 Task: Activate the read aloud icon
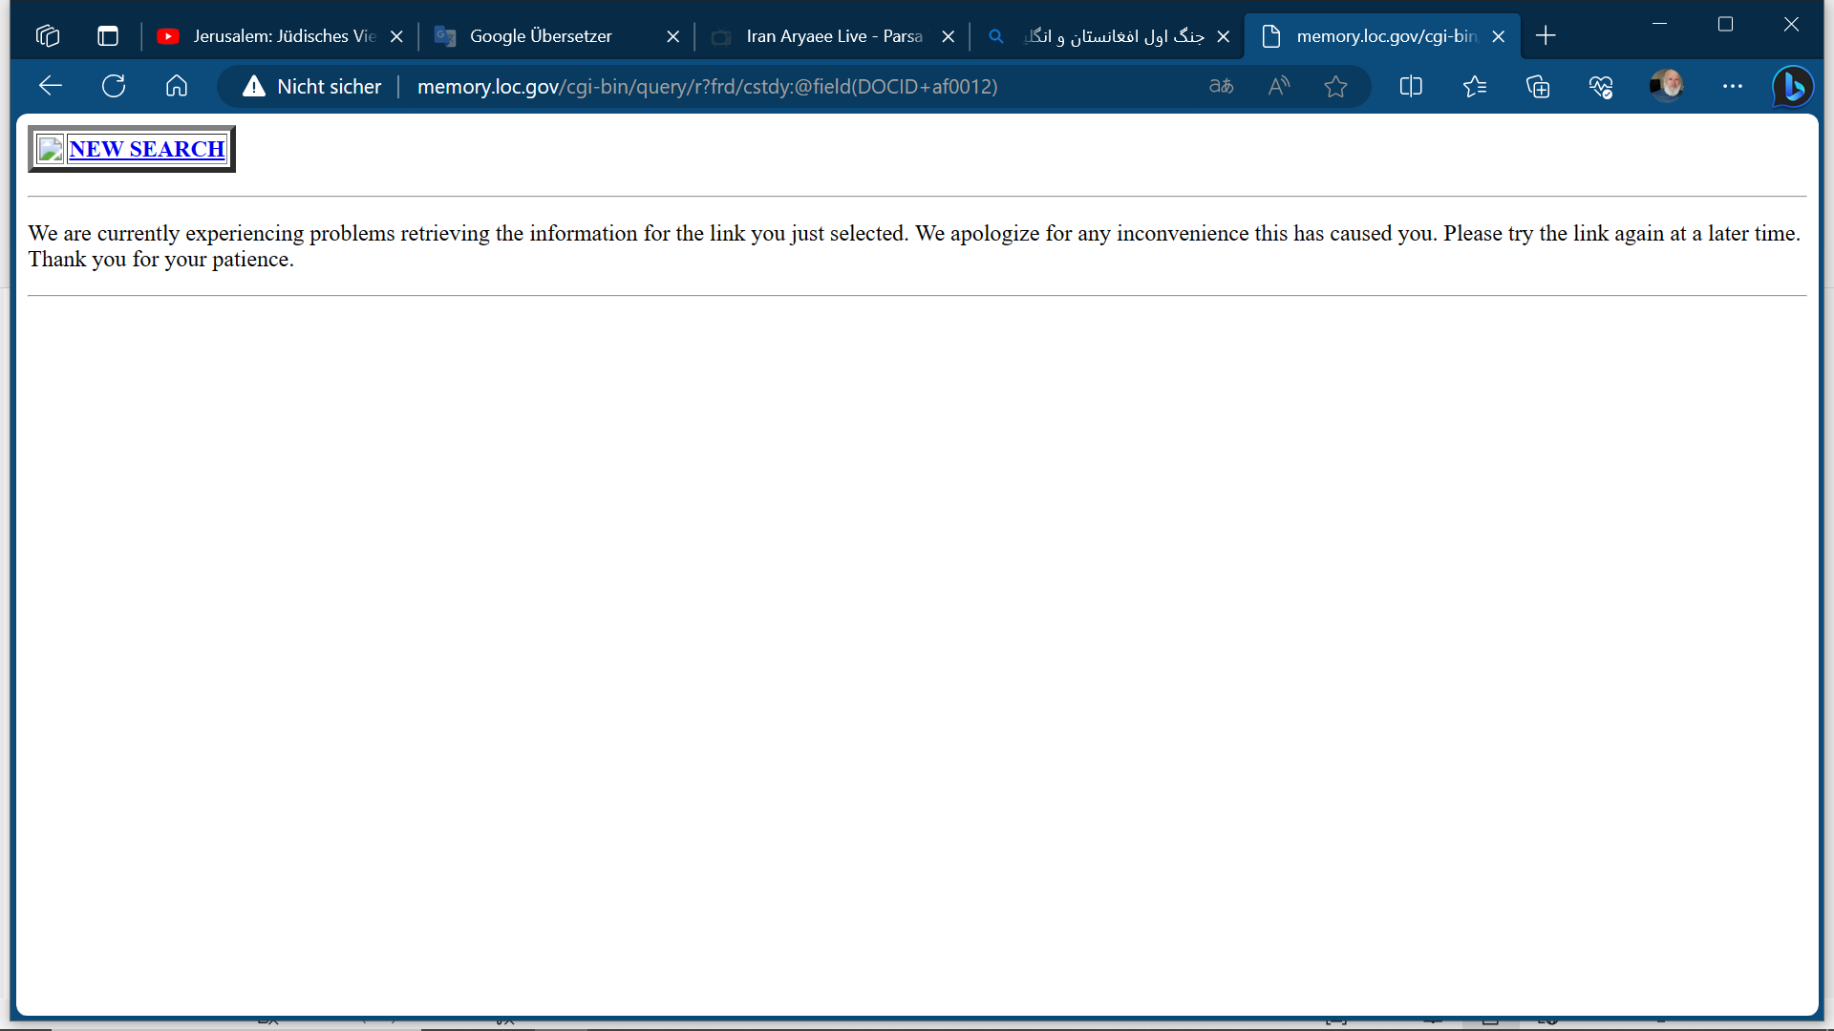coord(1278,87)
